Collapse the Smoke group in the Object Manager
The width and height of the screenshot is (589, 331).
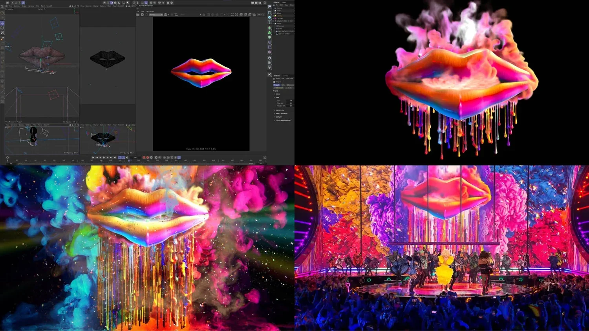(x=274, y=24)
